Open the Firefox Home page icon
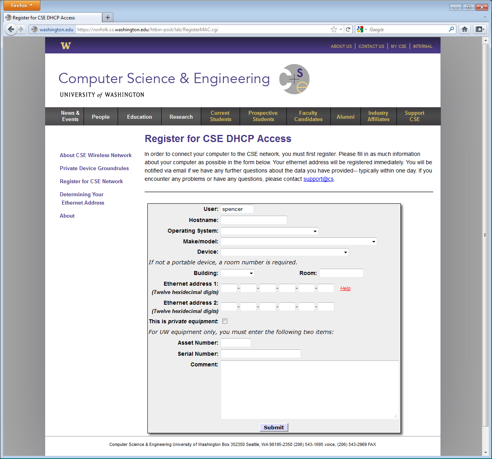This screenshot has width=492, height=459. (465, 29)
